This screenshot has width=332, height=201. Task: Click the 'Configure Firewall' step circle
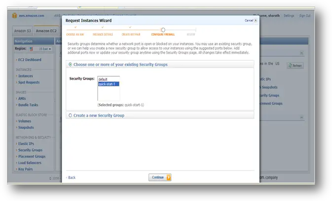[163, 30]
